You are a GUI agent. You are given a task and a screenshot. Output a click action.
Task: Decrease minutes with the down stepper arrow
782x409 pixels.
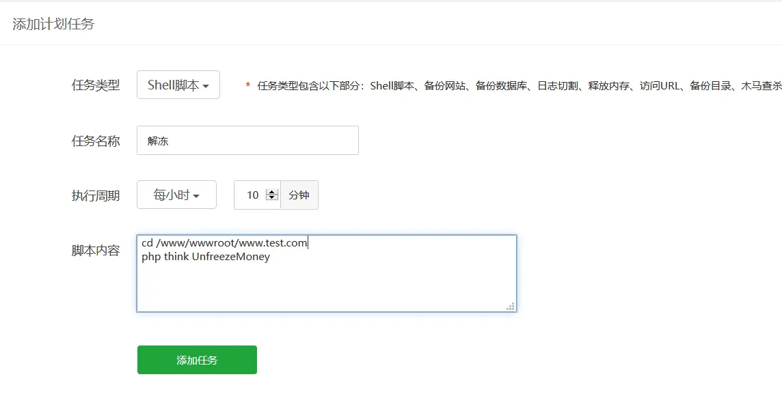[x=273, y=198]
